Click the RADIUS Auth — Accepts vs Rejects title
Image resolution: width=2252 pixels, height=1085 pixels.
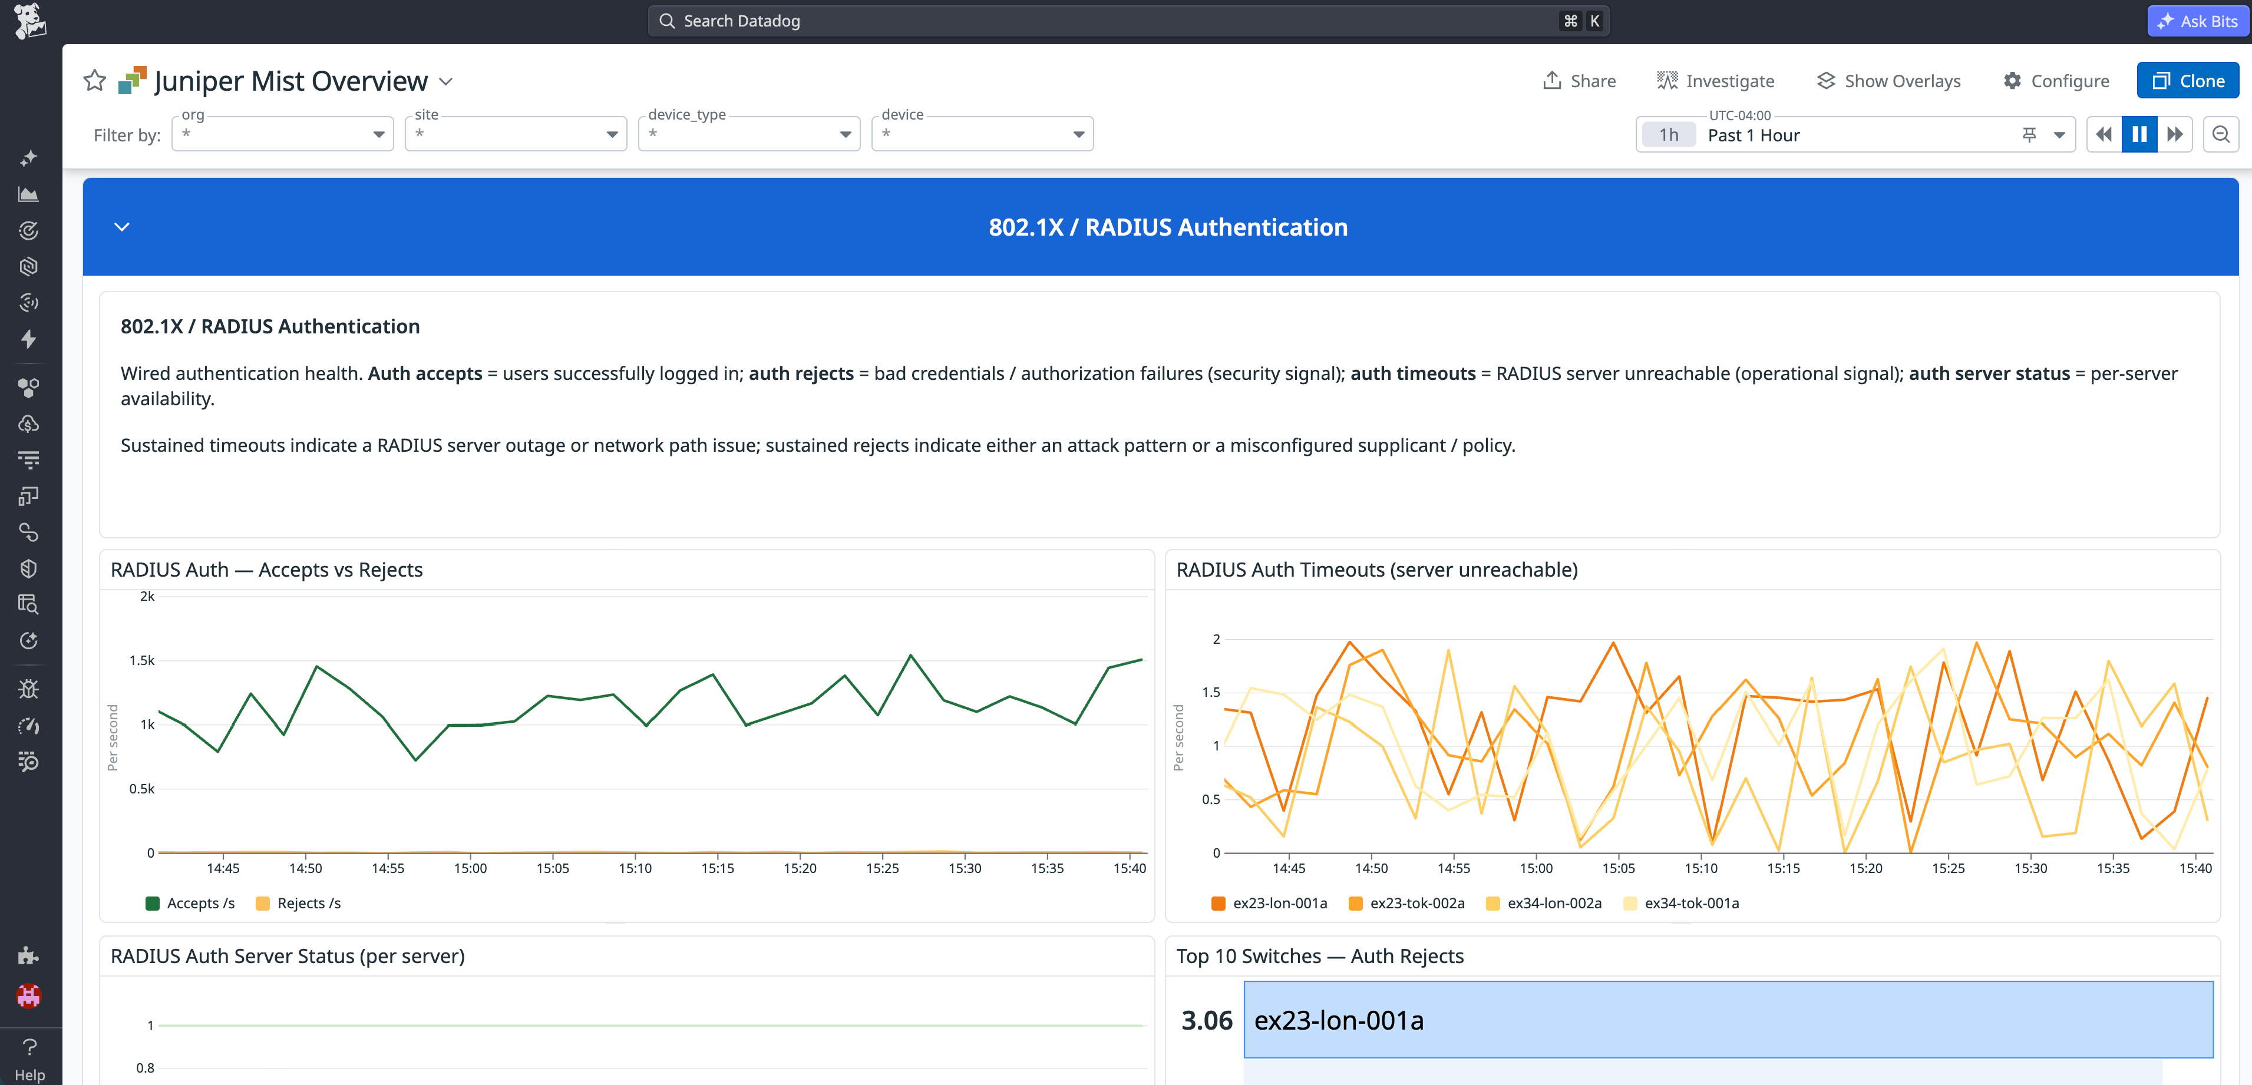pyautogui.click(x=267, y=569)
